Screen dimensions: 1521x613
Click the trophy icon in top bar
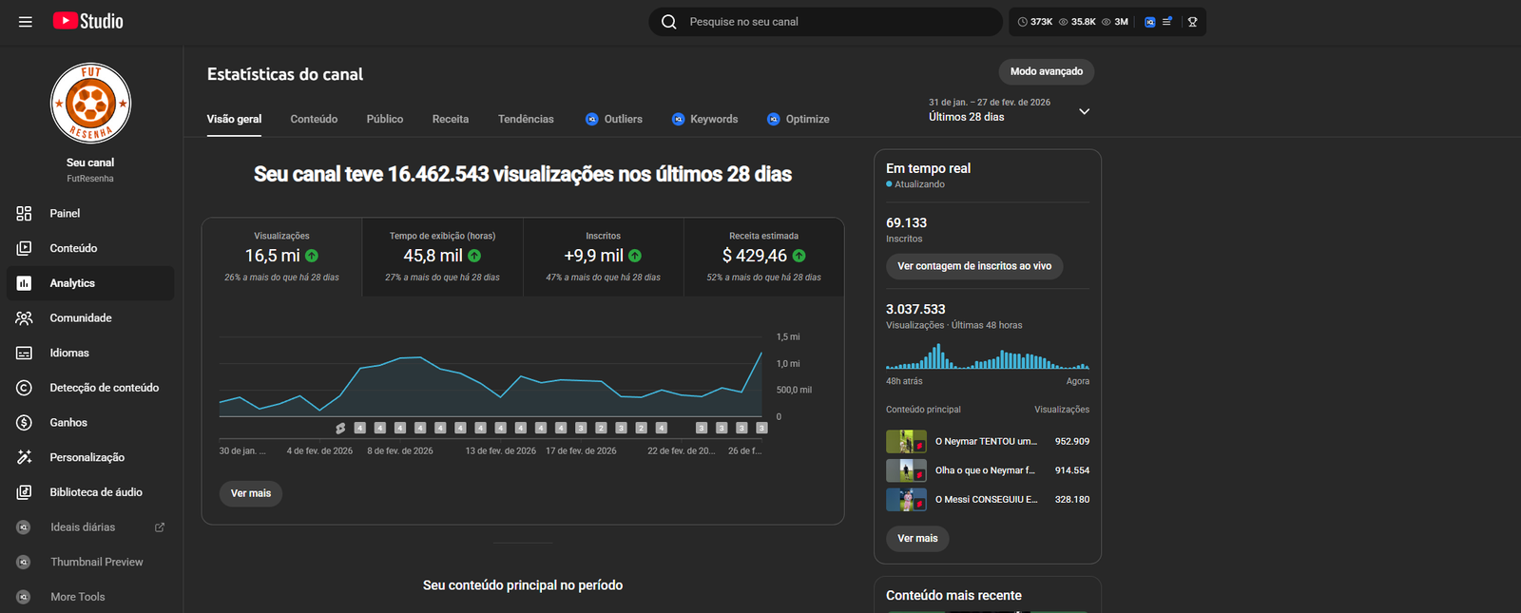click(x=1192, y=22)
